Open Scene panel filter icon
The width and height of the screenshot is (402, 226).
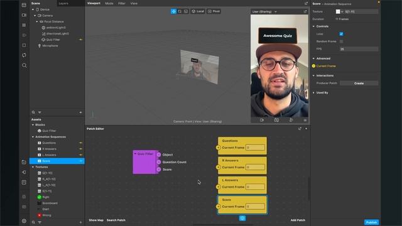tap(40, 112)
